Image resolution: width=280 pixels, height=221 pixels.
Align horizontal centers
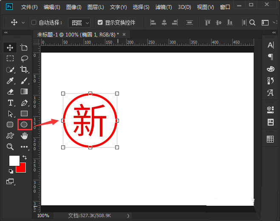164,22
